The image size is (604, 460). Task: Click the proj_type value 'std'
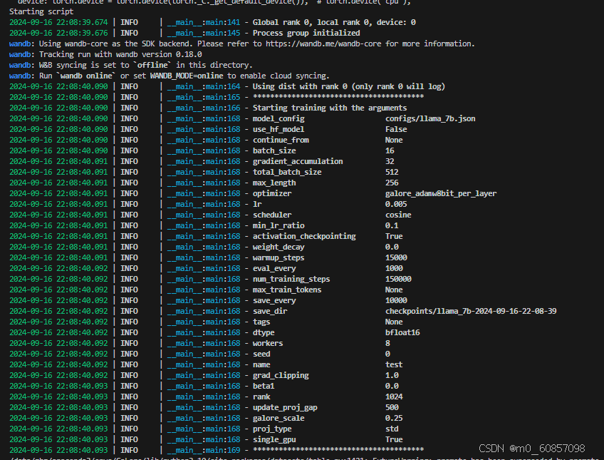392,429
